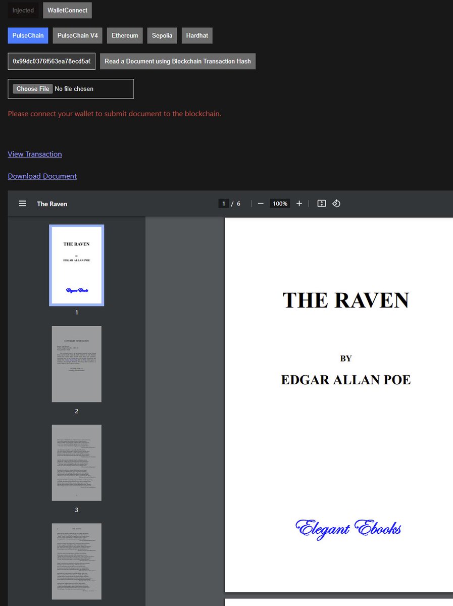Click the Choose File button
The image size is (453, 606).
pos(33,89)
